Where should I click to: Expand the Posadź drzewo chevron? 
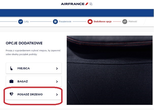[x=57, y=95]
